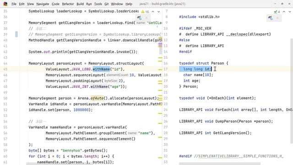Click '} Person;' closing line

(189, 87)
